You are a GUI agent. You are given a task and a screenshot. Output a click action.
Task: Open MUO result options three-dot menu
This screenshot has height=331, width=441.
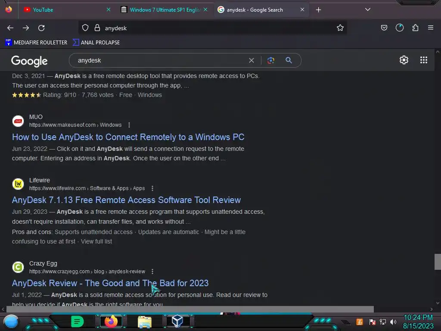click(129, 125)
